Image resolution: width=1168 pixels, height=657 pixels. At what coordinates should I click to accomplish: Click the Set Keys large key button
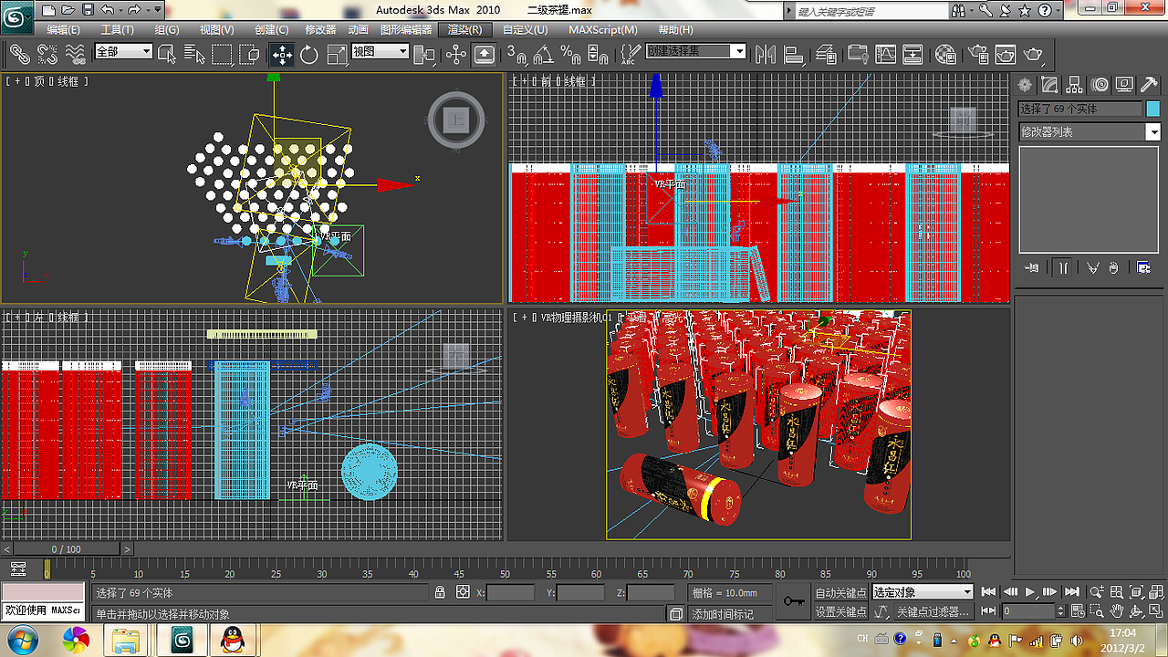point(794,601)
